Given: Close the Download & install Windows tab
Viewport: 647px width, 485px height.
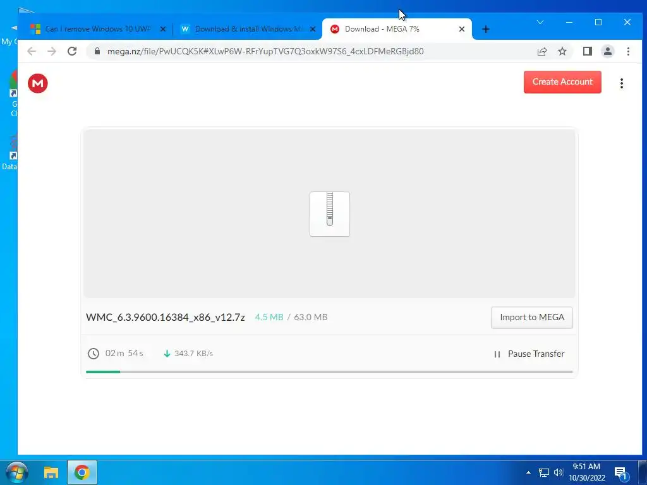Looking at the screenshot, I should [313, 29].
